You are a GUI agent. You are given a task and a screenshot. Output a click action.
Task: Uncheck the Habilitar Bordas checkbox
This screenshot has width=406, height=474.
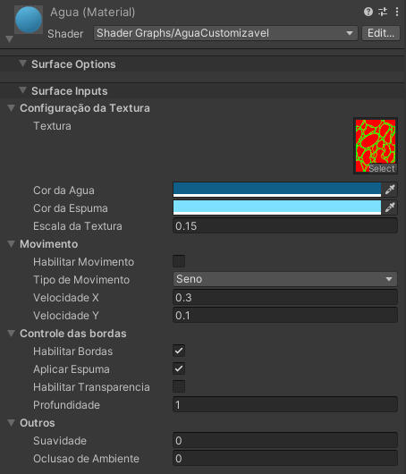click(x=179, y=351)
